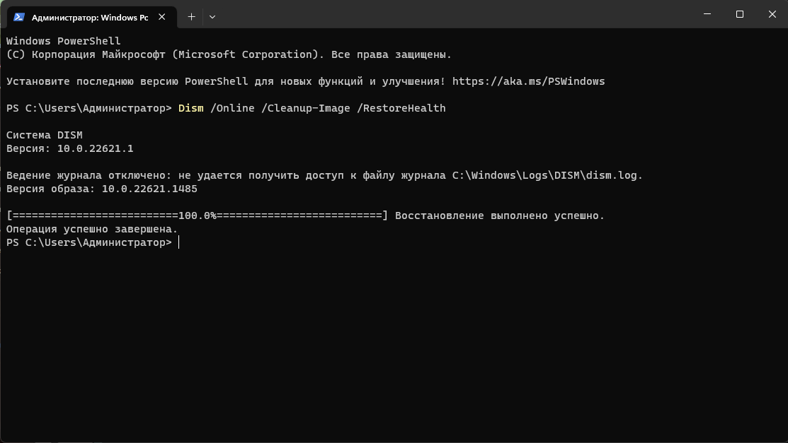Viewport: 788px width, 443px height.
Task: Click the 100.0% progress bar line
Action: pos(197,215)
